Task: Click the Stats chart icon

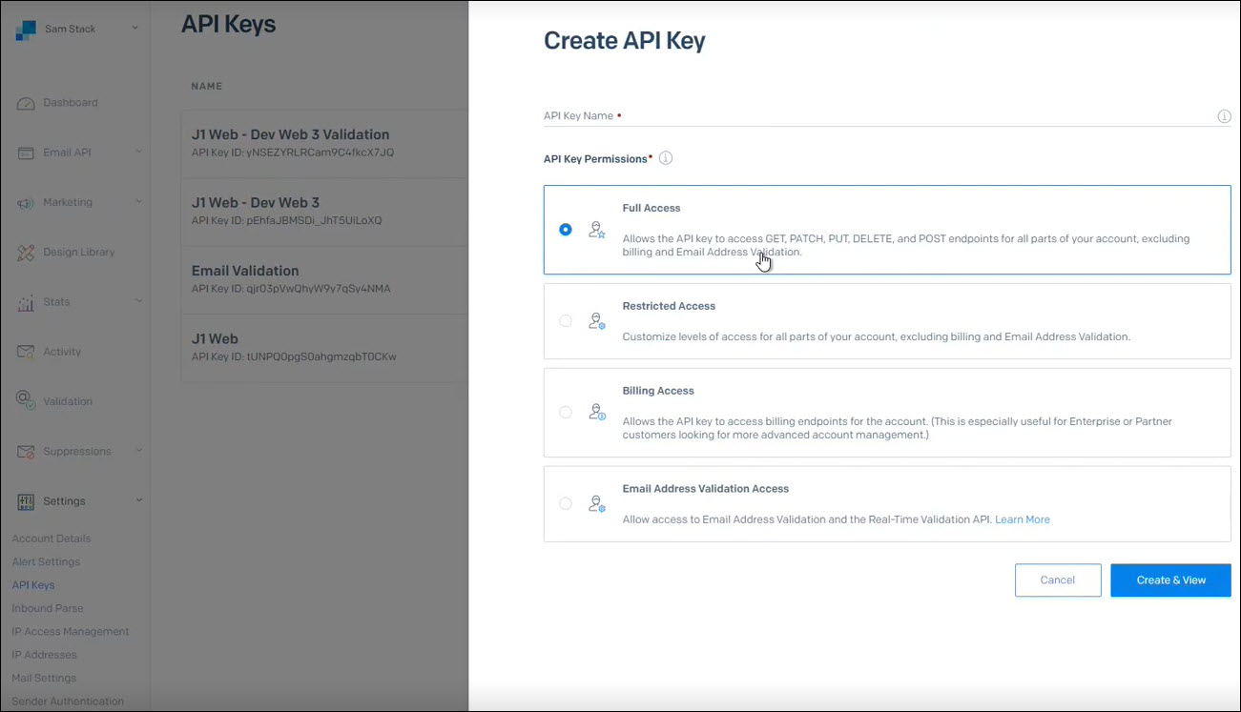Action: [26, 302]
